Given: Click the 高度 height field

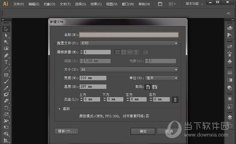Looking at the screenshot, I should [93, 86].
